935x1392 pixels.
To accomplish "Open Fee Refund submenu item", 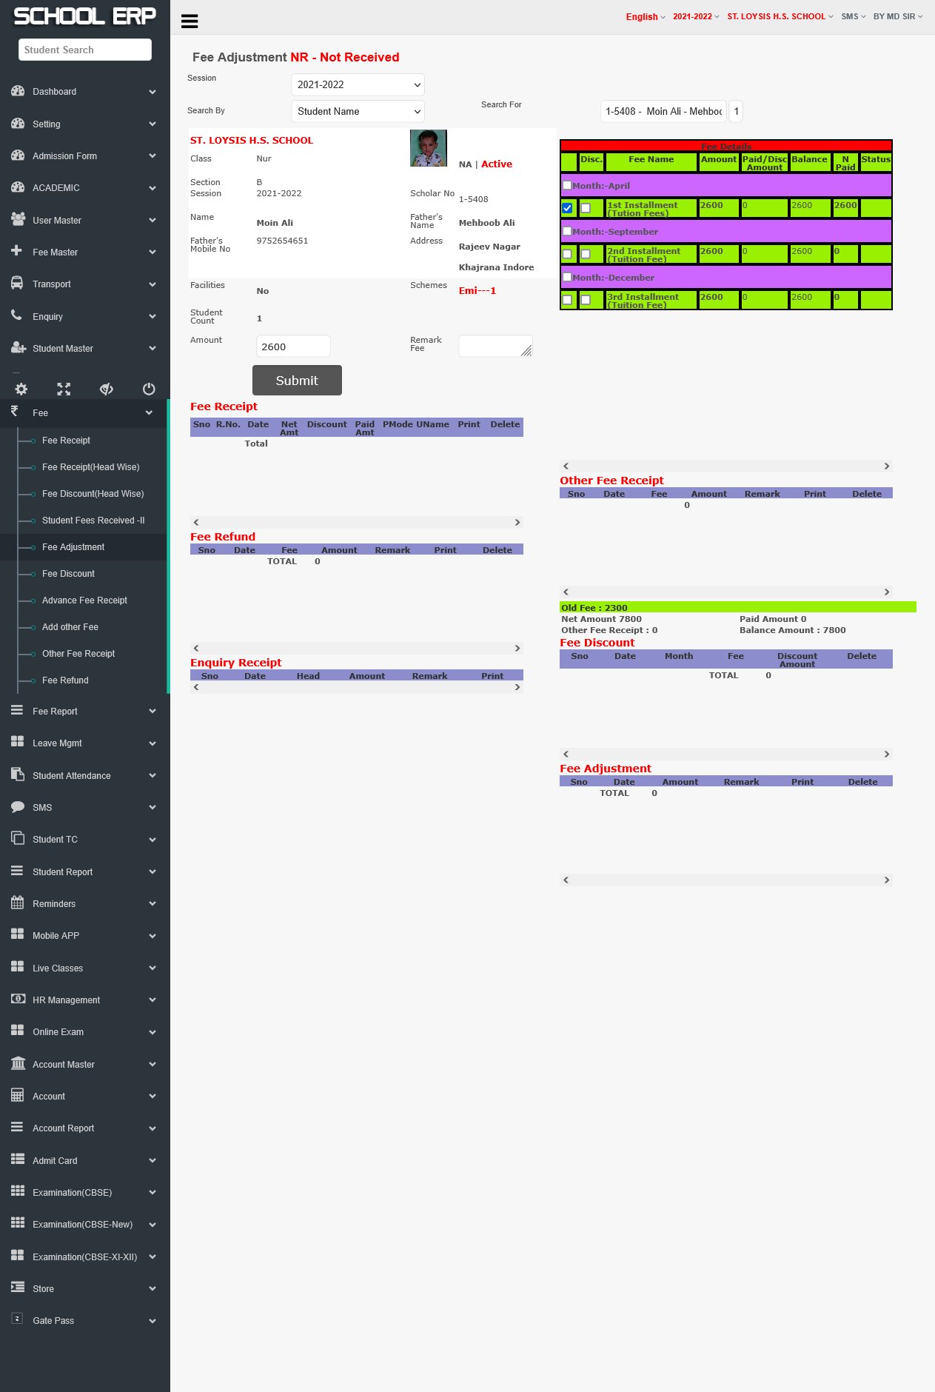I will [x=65, y=680].
